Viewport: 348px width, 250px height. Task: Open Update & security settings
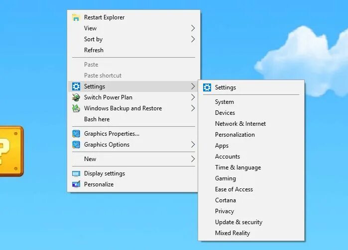coord(251,222)
